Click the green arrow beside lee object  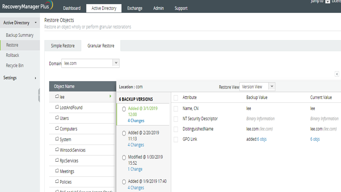pos(111,97)
